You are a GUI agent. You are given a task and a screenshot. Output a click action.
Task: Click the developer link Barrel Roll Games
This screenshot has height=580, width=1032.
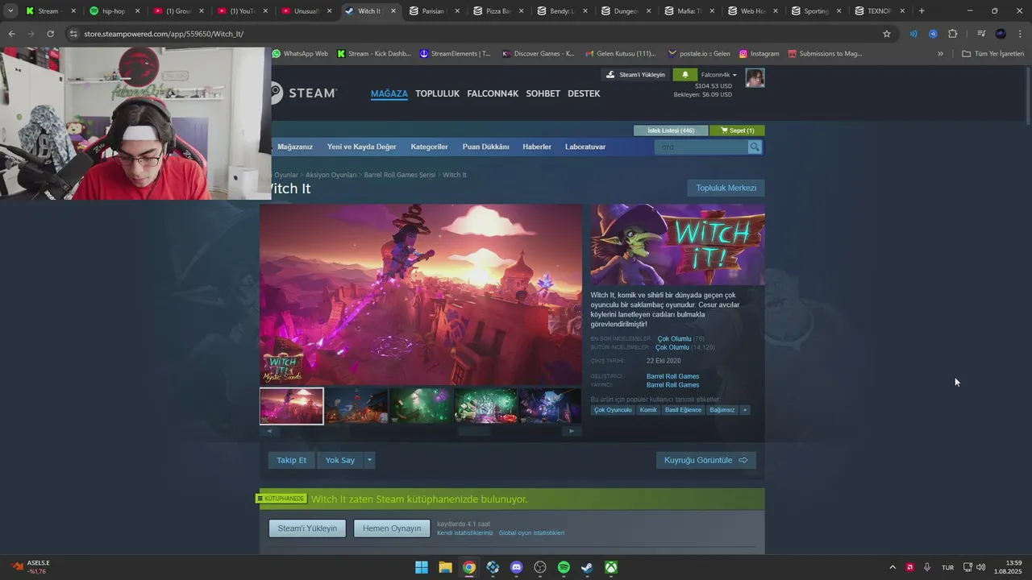point(672,376)
